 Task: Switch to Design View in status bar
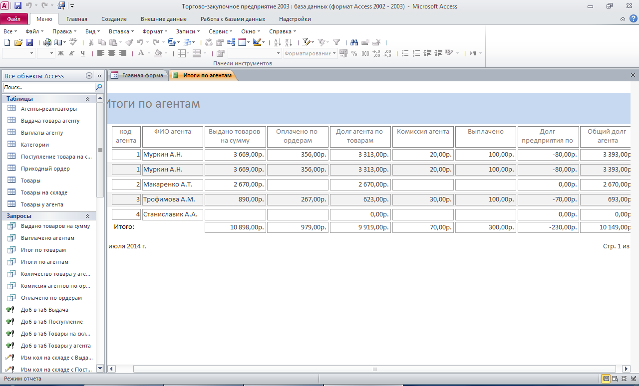point(633,379)
